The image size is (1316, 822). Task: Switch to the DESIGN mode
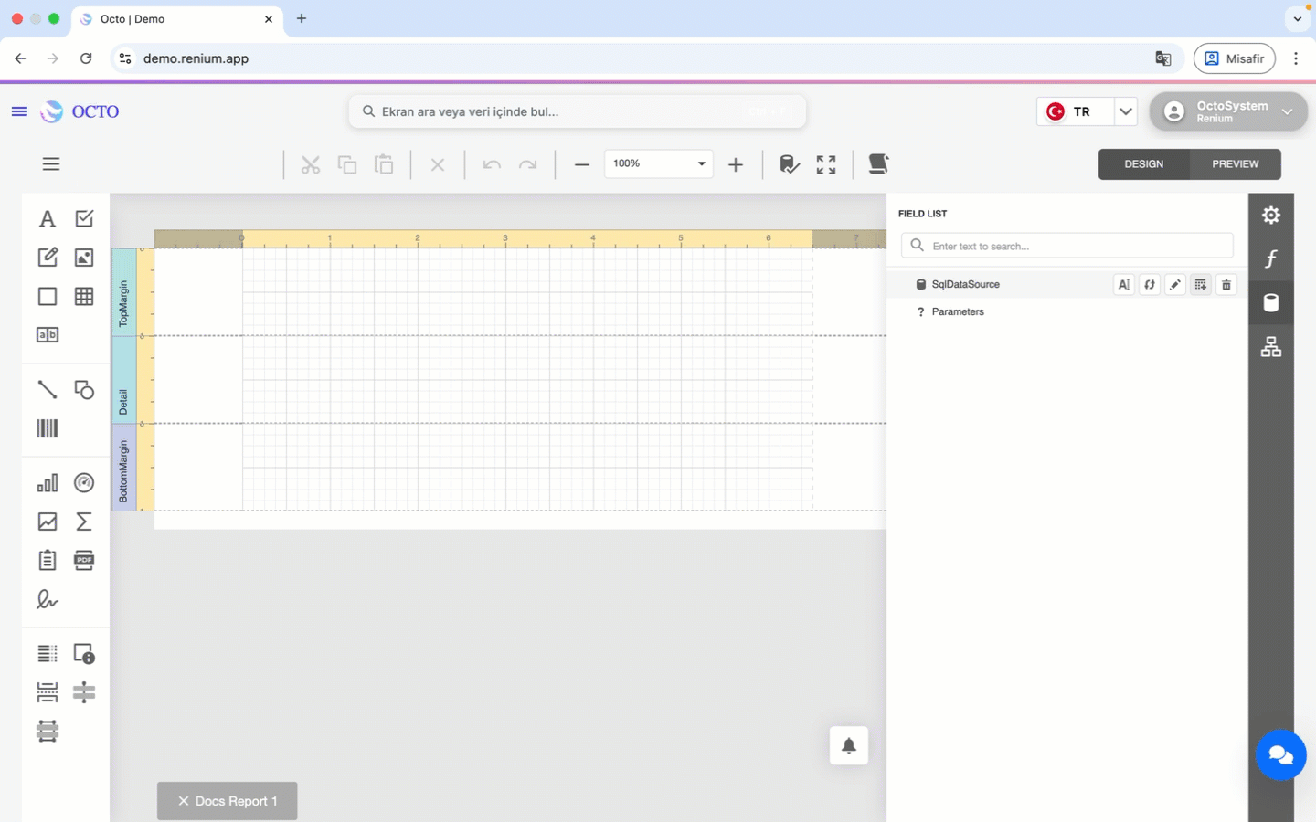coord(1143,164)
